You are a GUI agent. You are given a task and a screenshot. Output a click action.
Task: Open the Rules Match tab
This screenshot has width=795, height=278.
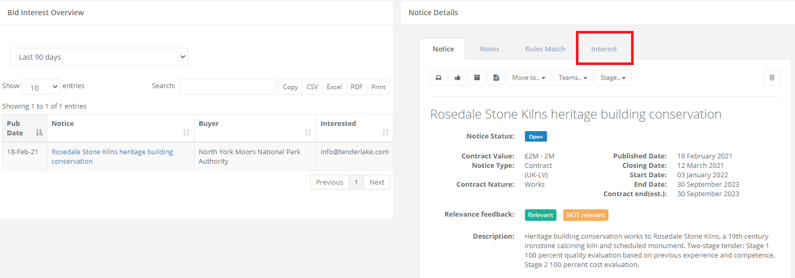tap(545, 49)
